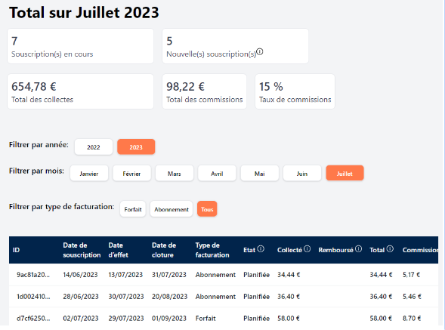Click the ID column header
Image resolution: width=445 pixels, height=330 pixels.
click(x=16, y=250)
